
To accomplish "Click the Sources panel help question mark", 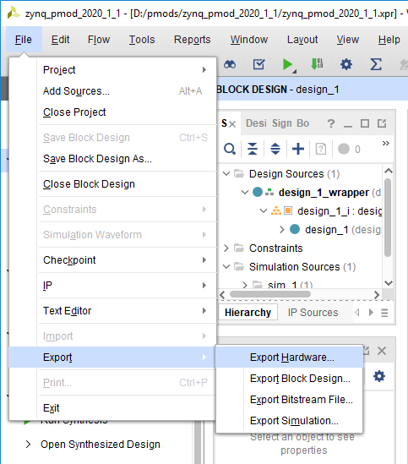I will [331, 123].
